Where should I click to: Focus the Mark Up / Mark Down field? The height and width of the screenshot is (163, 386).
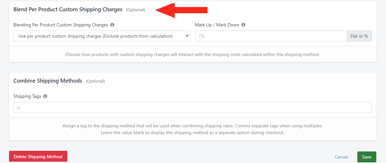(x=271, y=36)
